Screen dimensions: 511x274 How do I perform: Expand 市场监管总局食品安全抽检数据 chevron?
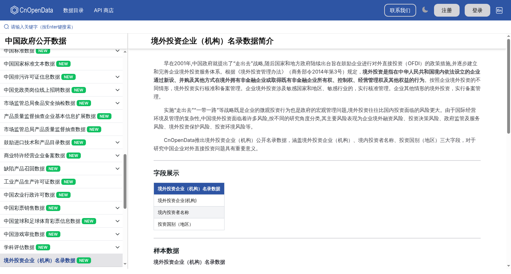118,103
